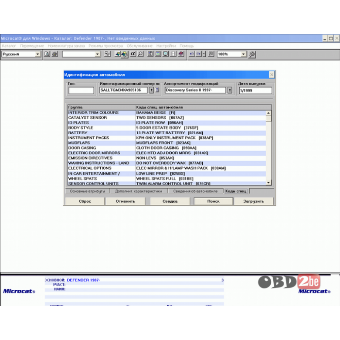Viewport: 340px width, 340px height.
Task: Open the Настройки menu
Action: [166, 46]
